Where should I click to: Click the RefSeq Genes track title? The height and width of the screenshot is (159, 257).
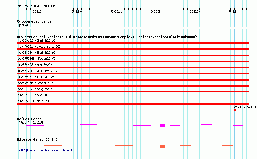(x=29, y=119)
